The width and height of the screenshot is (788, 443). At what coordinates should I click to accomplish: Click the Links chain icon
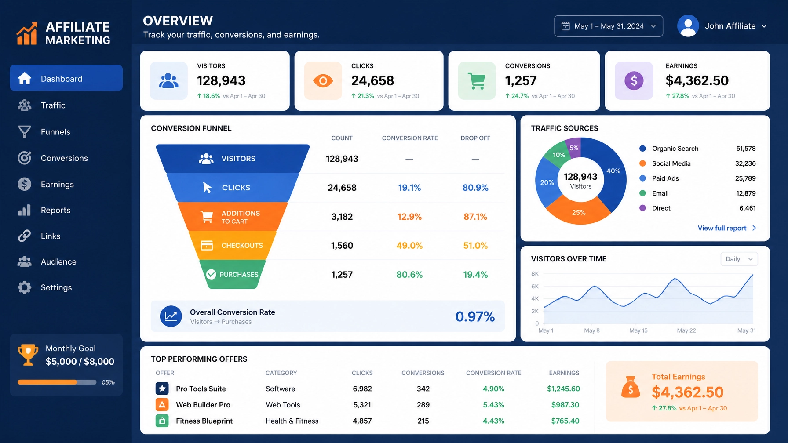tap(25, 236)
